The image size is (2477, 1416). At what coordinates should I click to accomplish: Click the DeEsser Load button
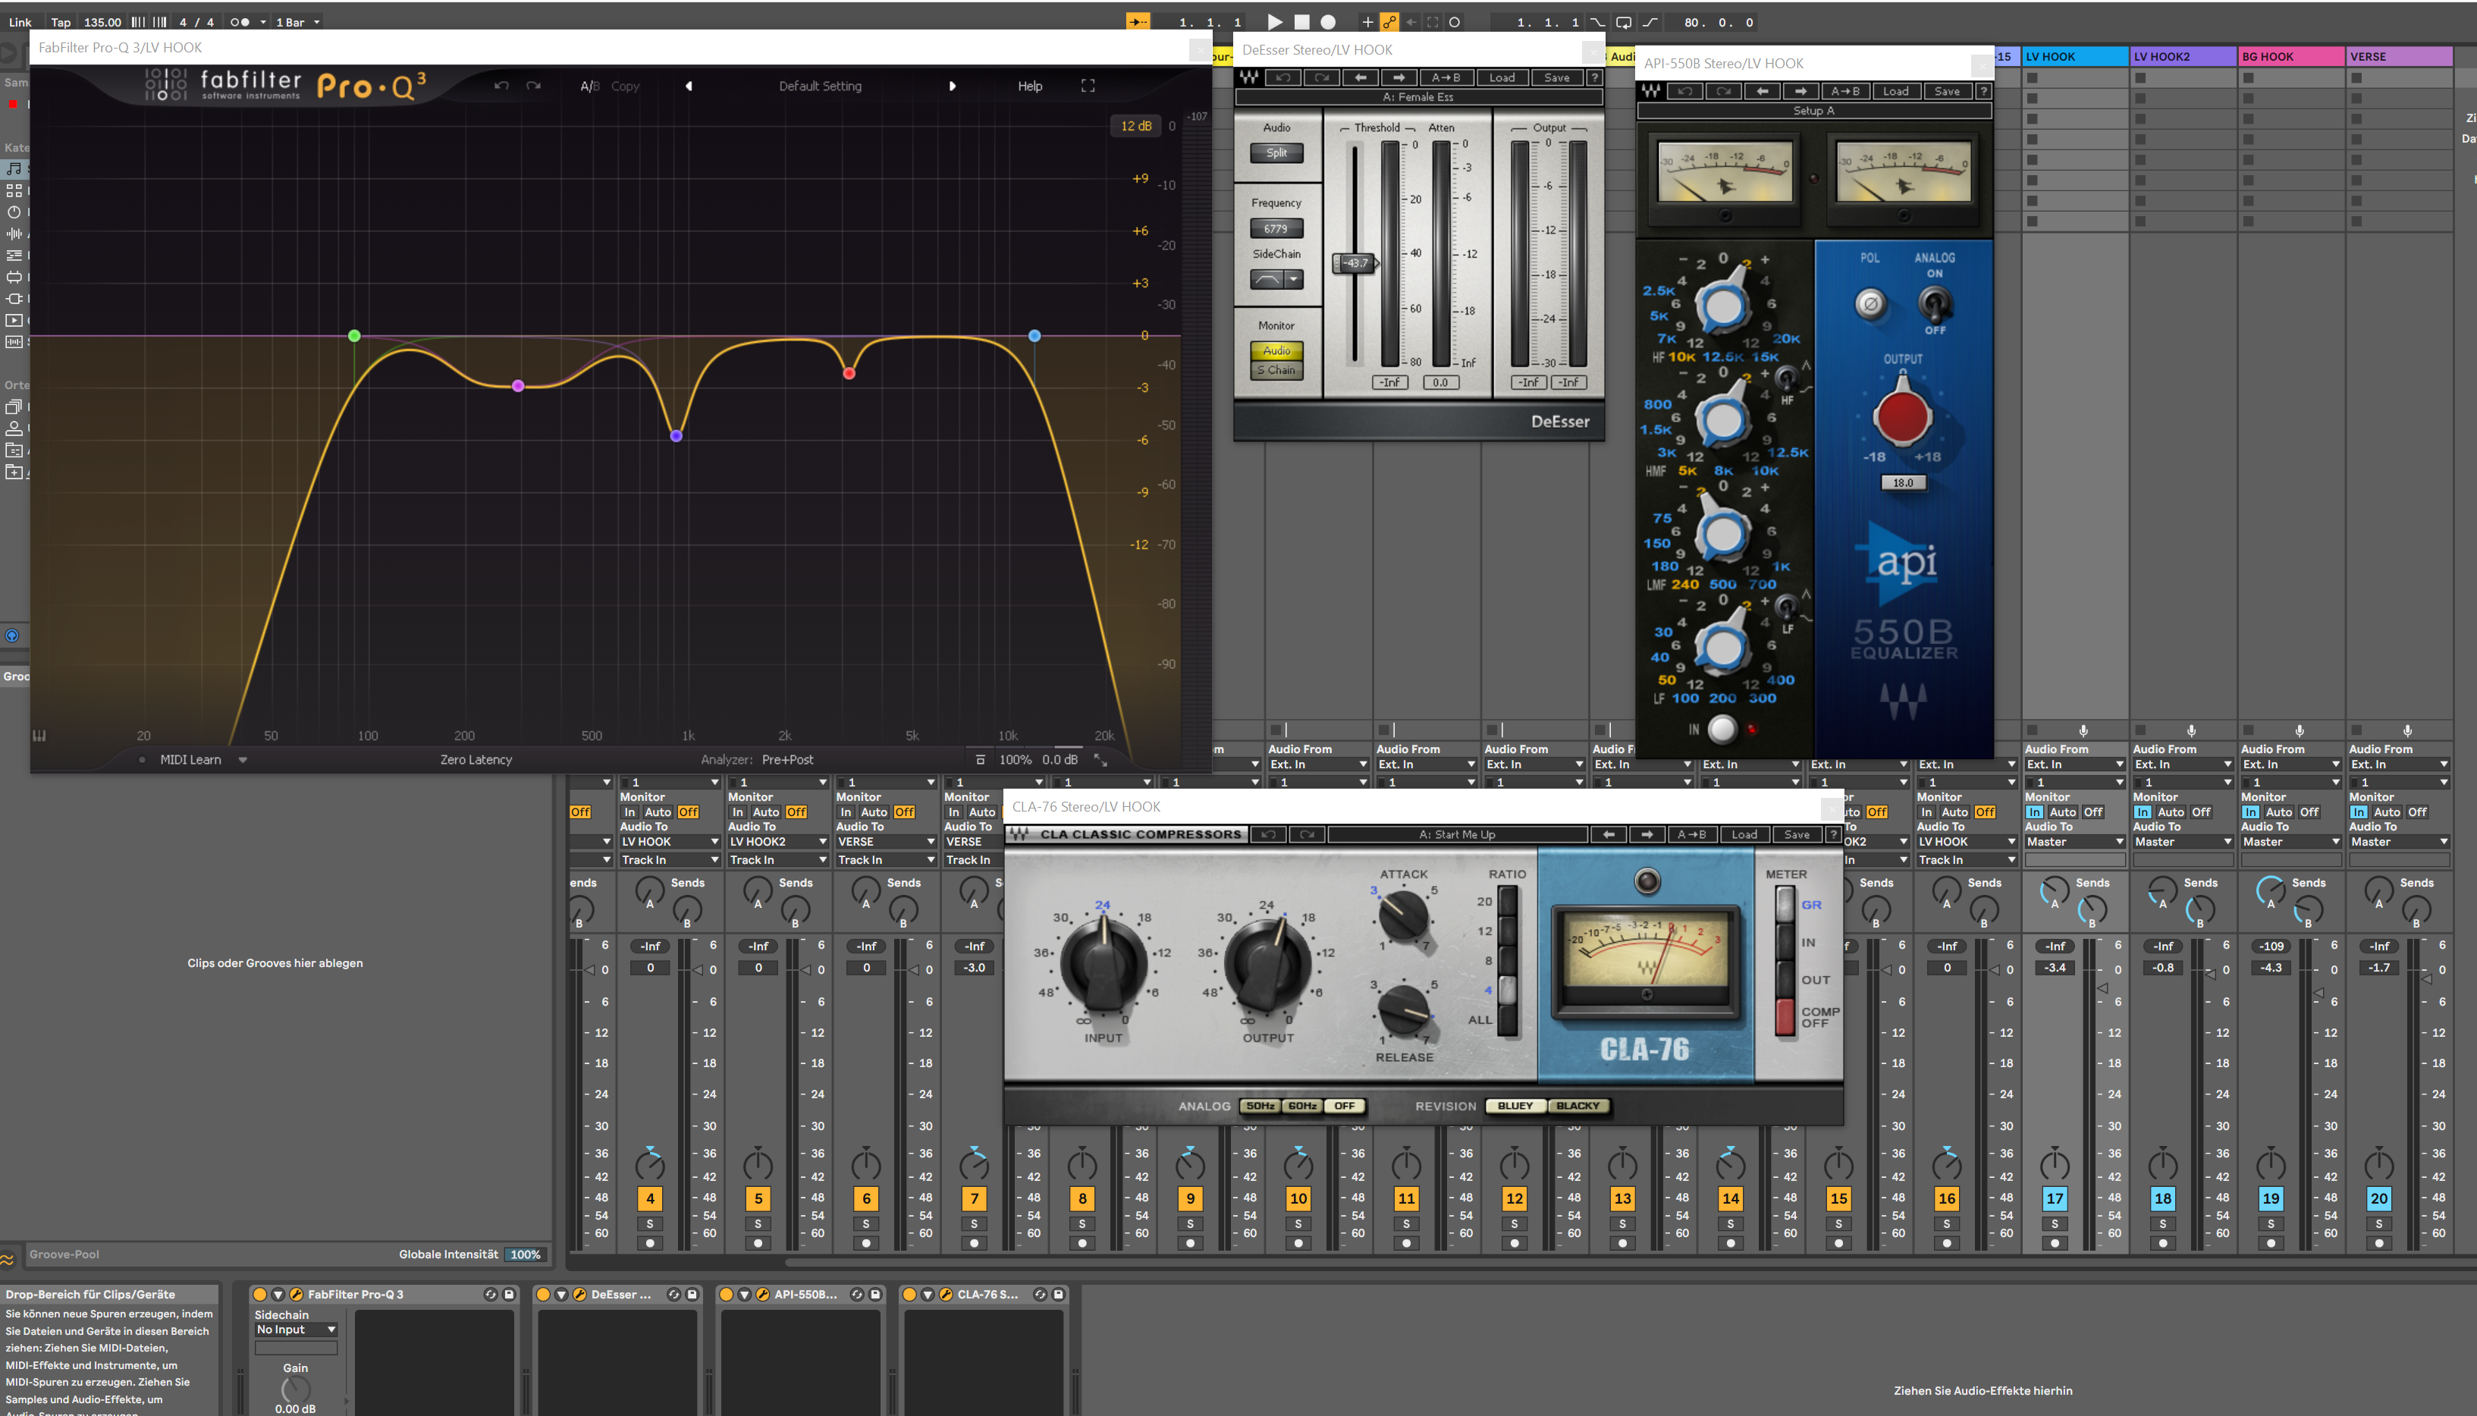tap(1502, 78)
